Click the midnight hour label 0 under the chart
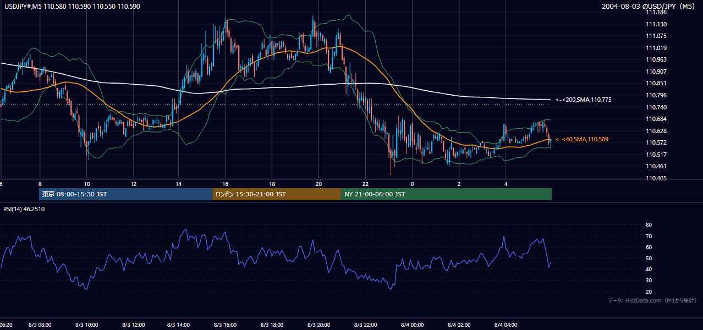 (x=412, y=184)
